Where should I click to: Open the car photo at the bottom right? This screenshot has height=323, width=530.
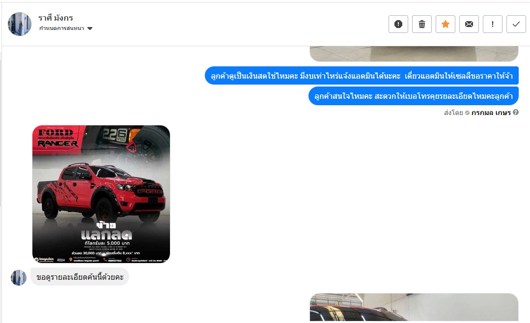pos(414,307)
